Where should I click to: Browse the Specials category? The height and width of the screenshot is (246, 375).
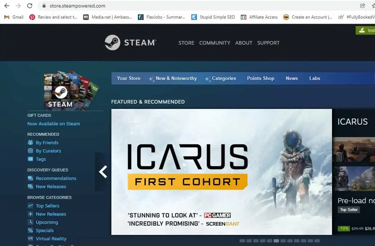[45, 231]
